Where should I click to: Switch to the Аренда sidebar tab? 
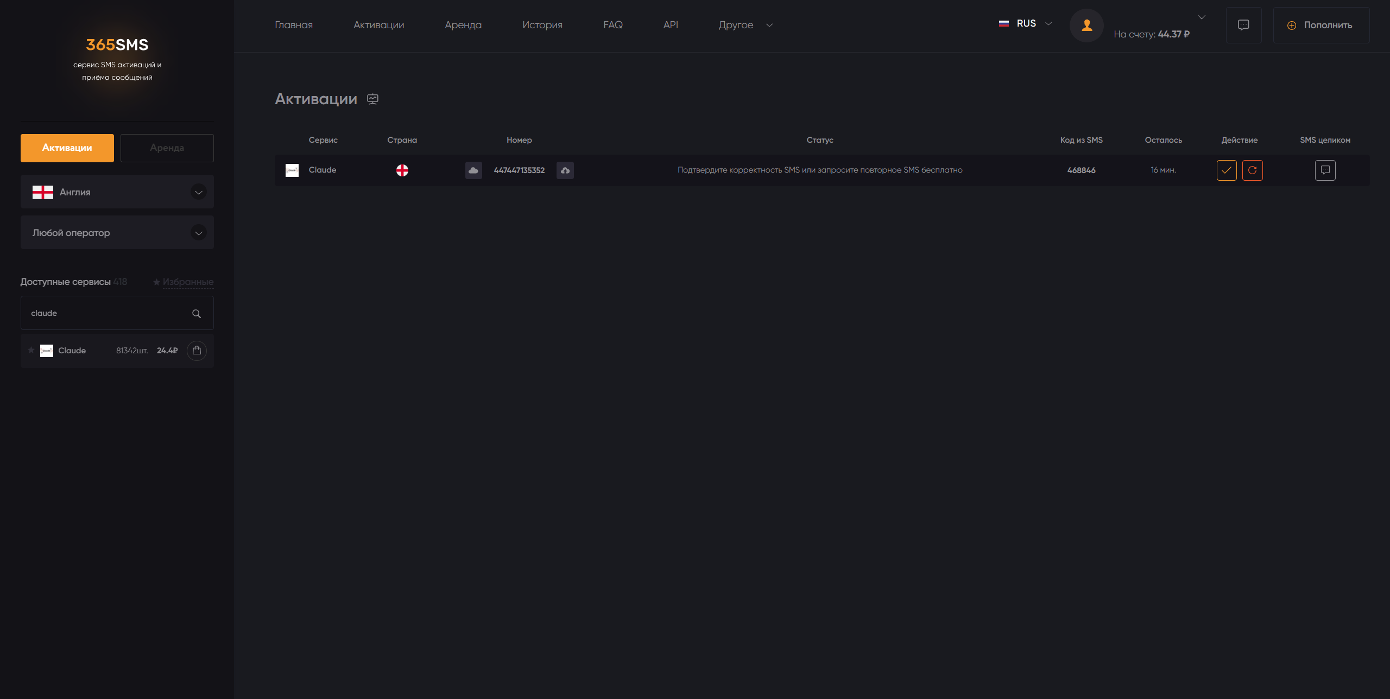[167, 148]
